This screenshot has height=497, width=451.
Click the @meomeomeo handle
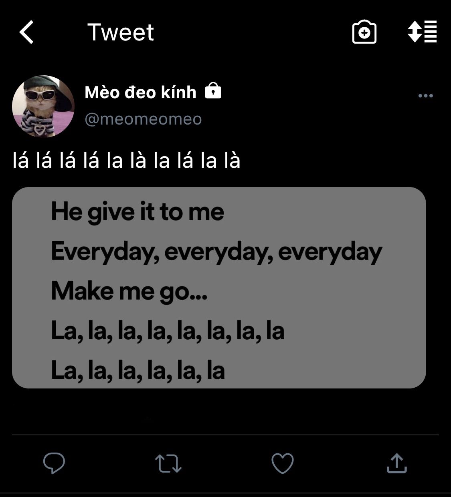pyautogui.click(x=143, y=119)
